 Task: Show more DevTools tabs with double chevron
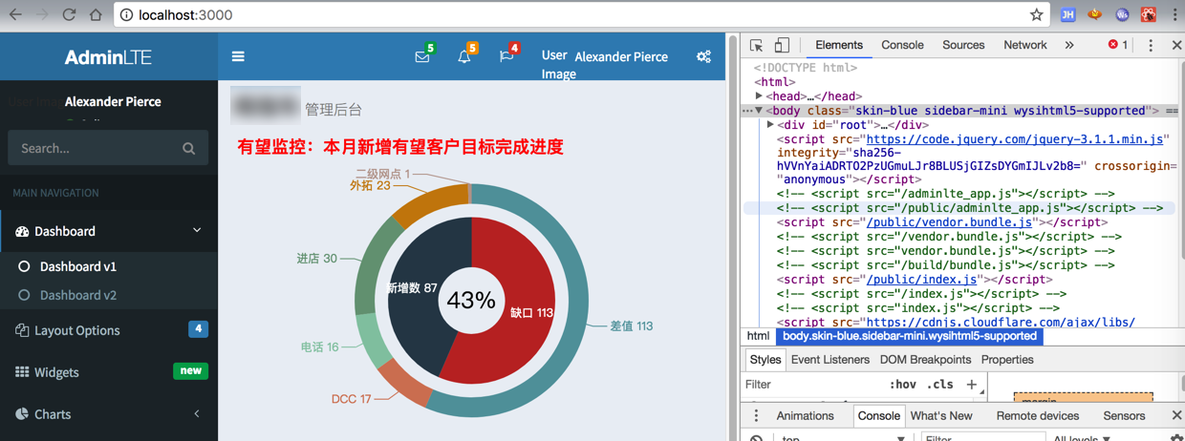click(1069, 45)
